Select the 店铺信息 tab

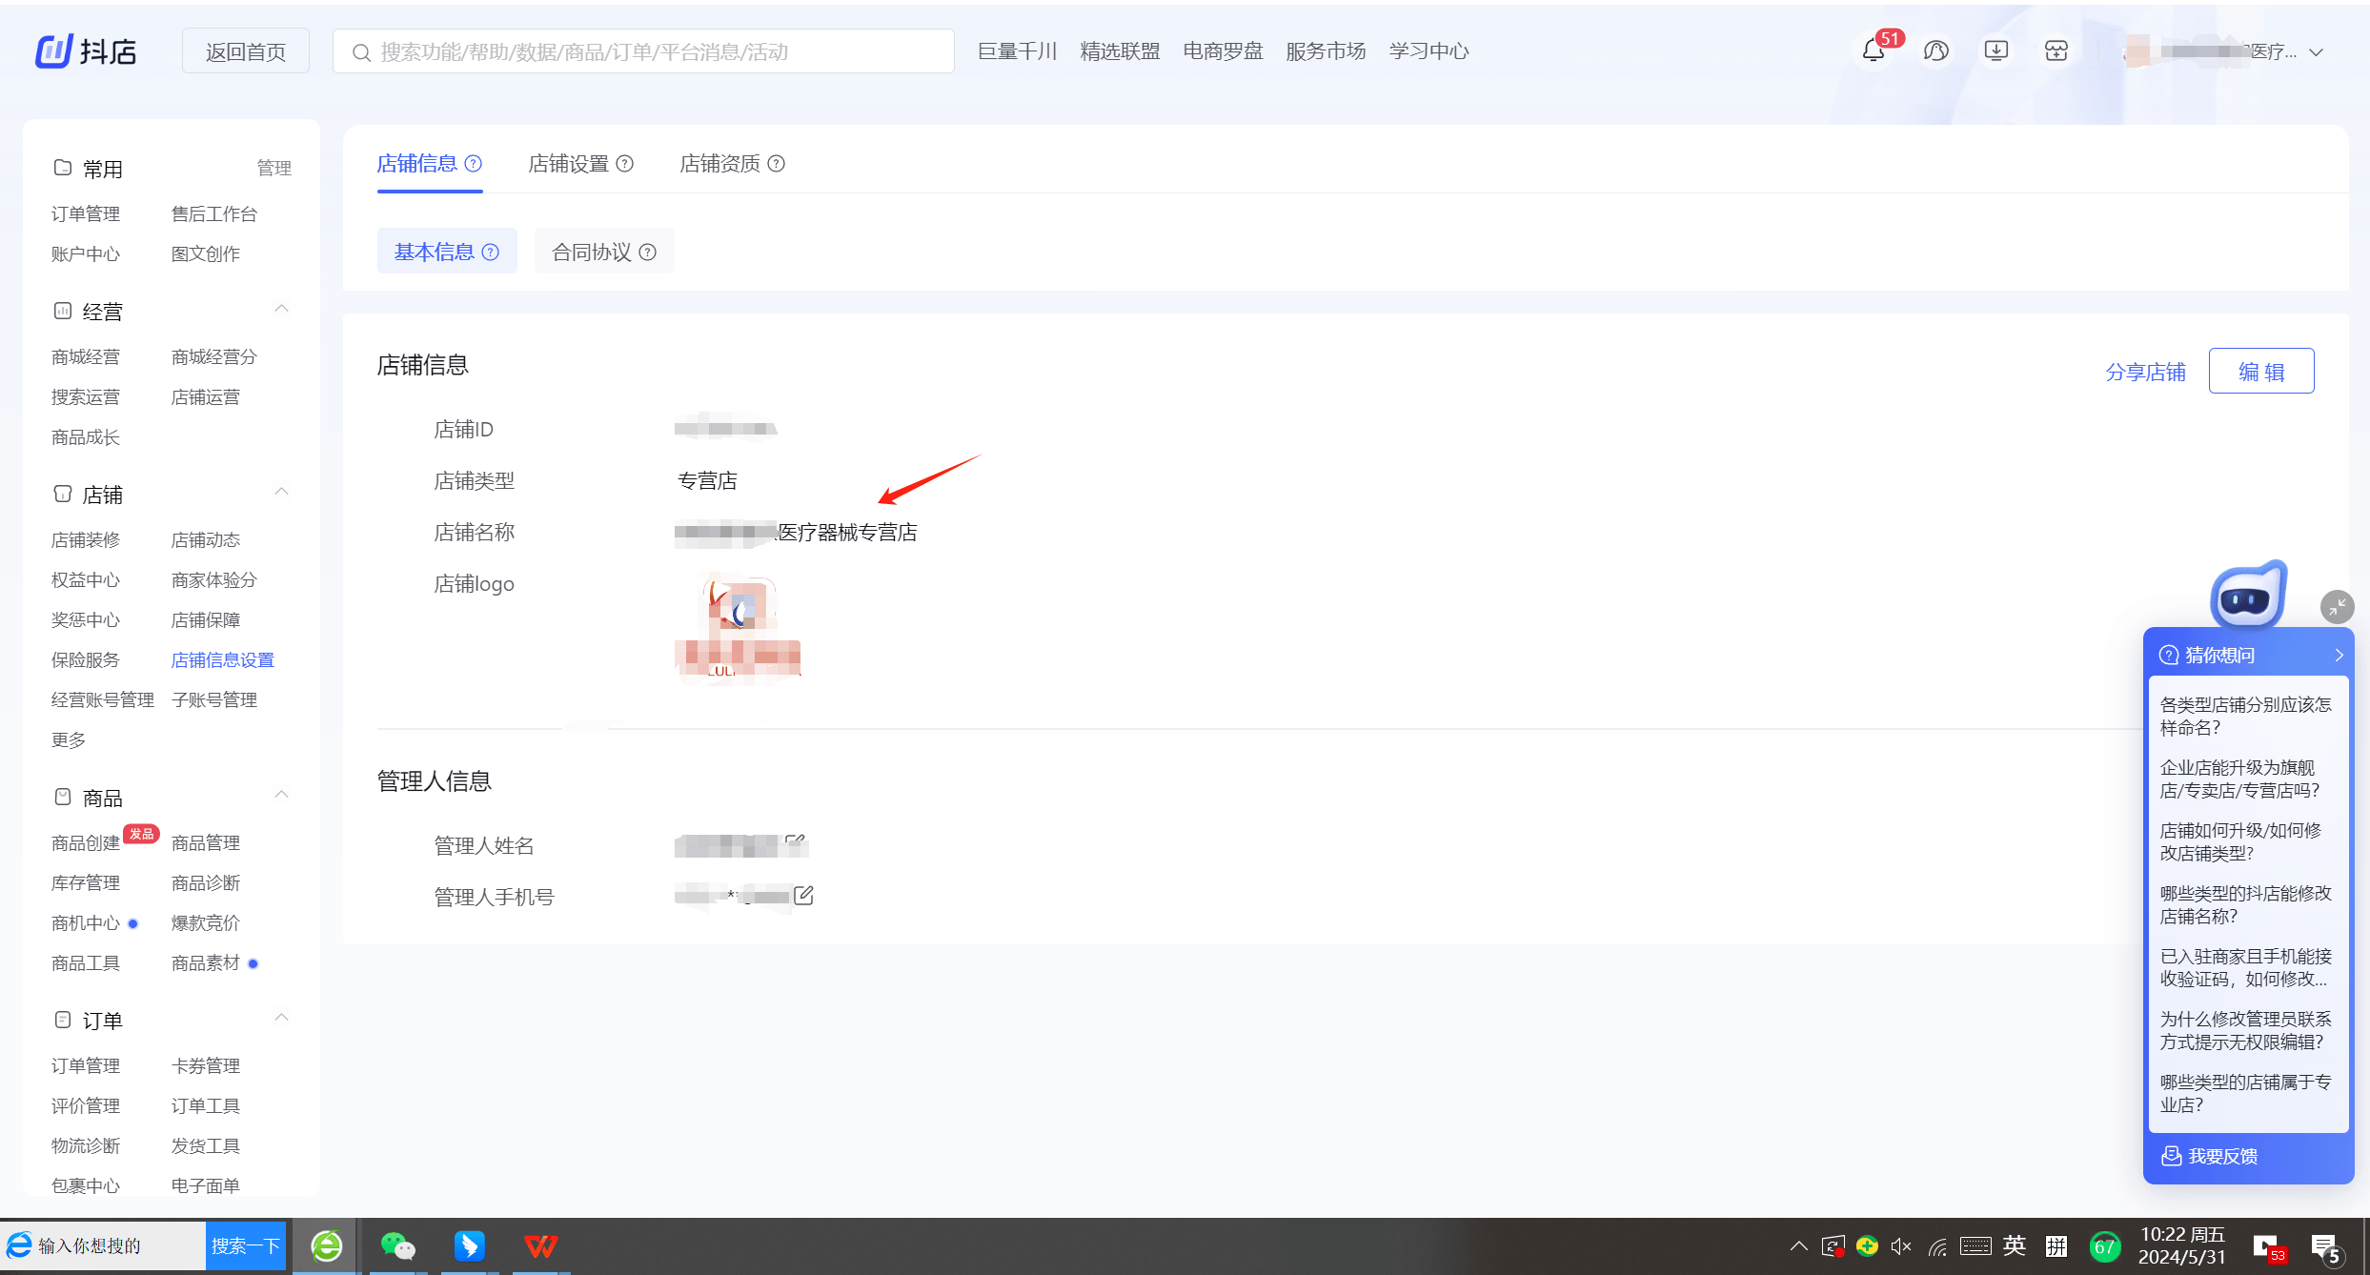(416, 164)
